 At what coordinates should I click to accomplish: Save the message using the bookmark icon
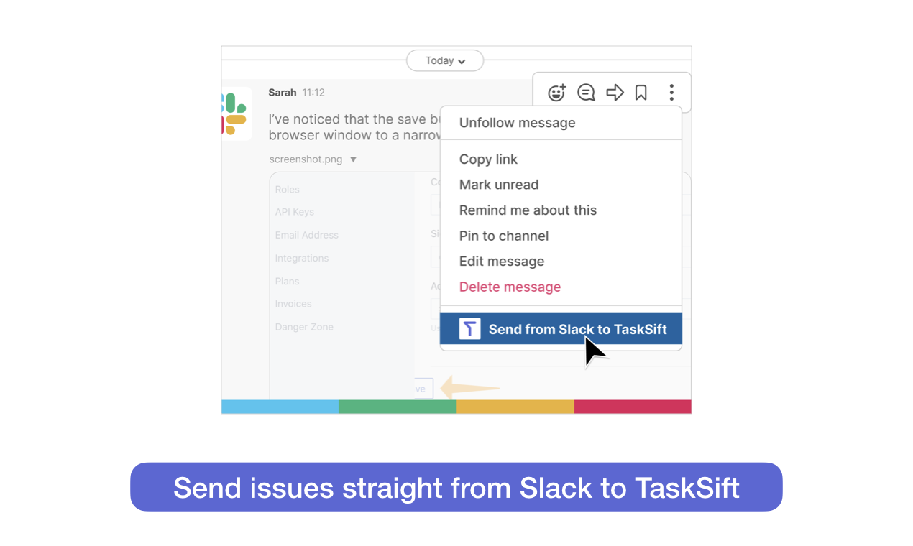coord(641,92)
